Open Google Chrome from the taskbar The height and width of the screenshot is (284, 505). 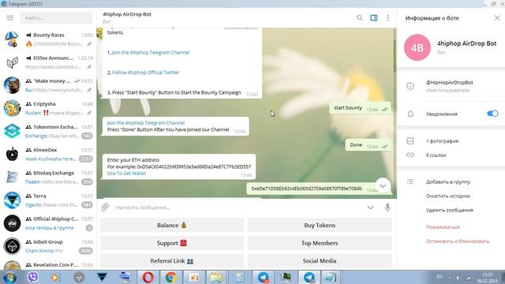tap(170, 277)
